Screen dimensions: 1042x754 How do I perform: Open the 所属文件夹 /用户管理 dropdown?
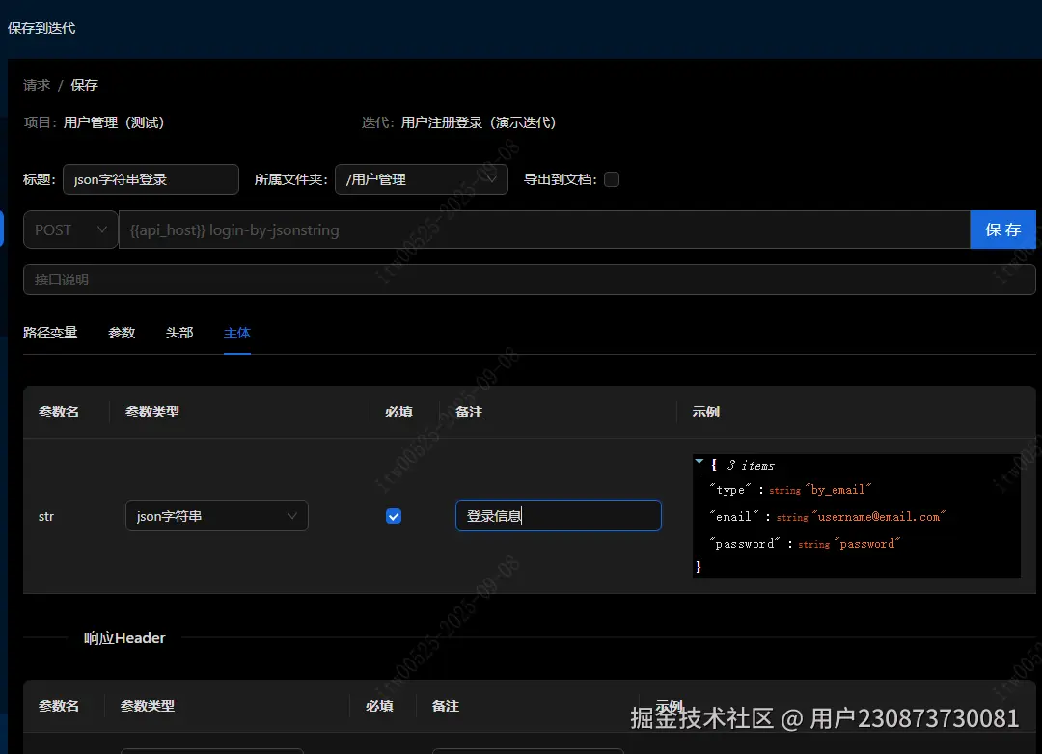pyautogui.click(x=422, y=179)
